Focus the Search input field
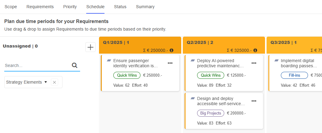The width and height of the screenshot is (322, 133). pos(37,65)
